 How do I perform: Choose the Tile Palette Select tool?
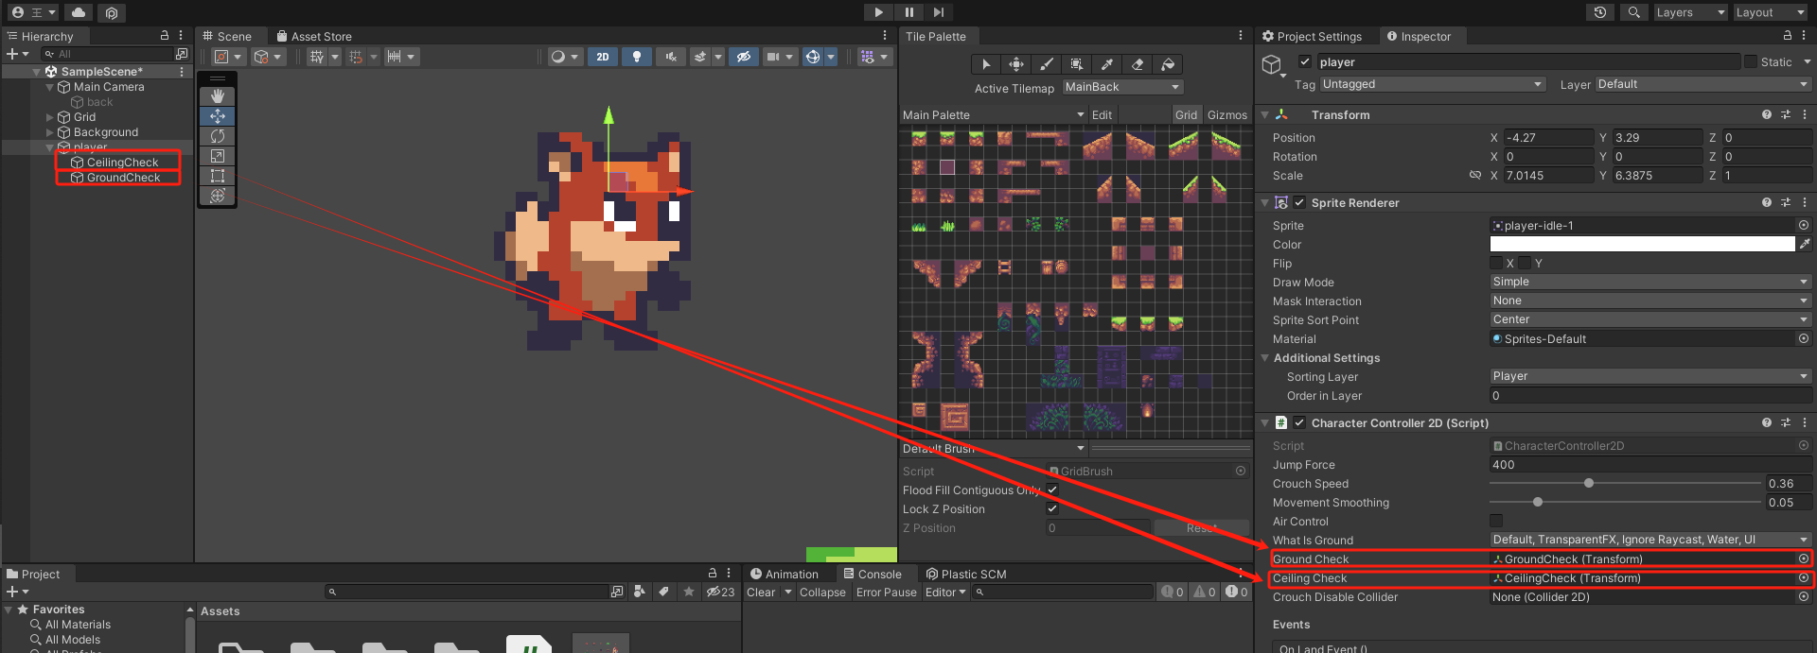coord(986,64)
